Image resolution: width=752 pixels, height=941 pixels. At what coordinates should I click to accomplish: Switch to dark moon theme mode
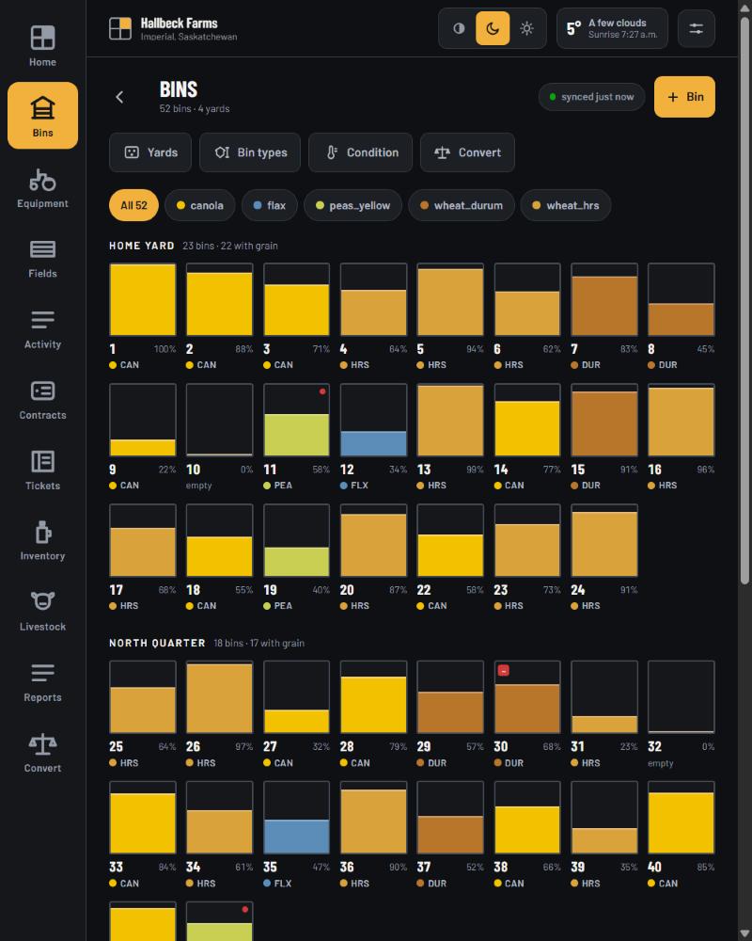493,28
